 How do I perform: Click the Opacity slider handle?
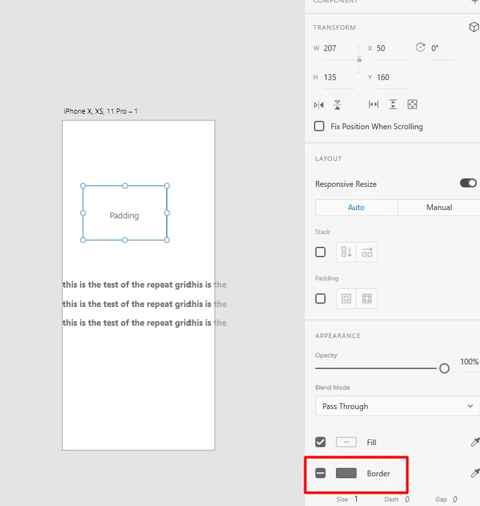[x=444, y=368]
